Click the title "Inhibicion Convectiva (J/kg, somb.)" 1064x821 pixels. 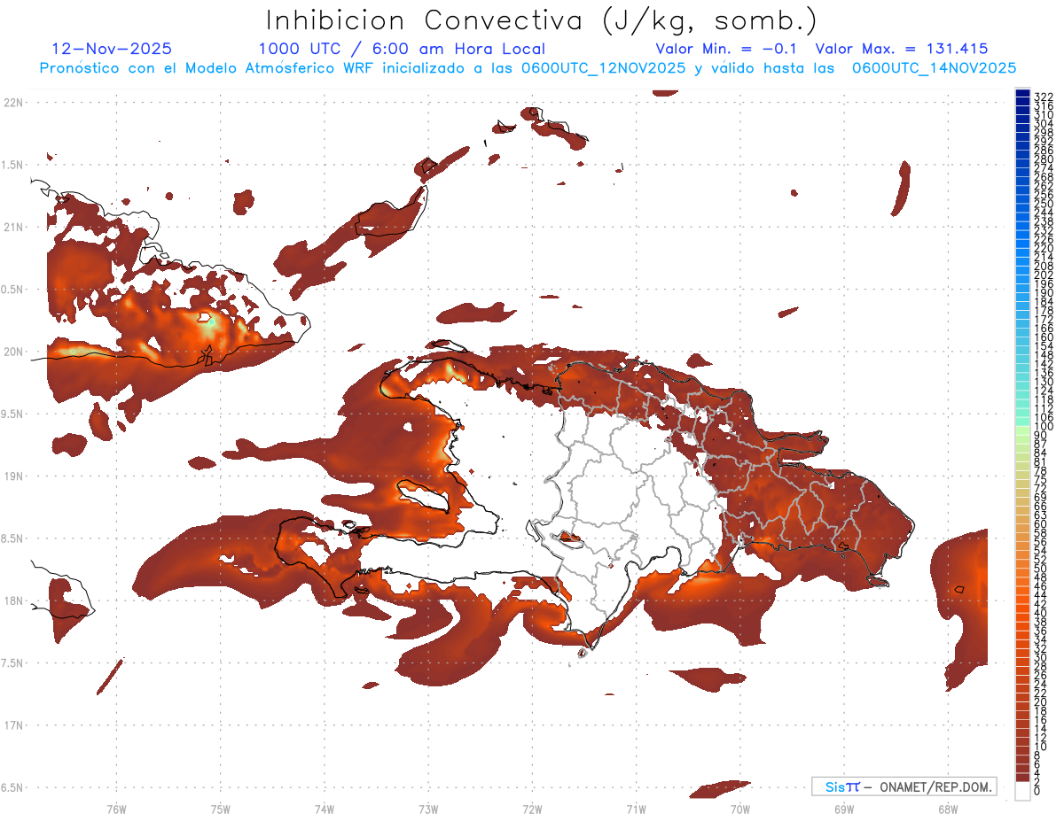[x=542, y=20]
